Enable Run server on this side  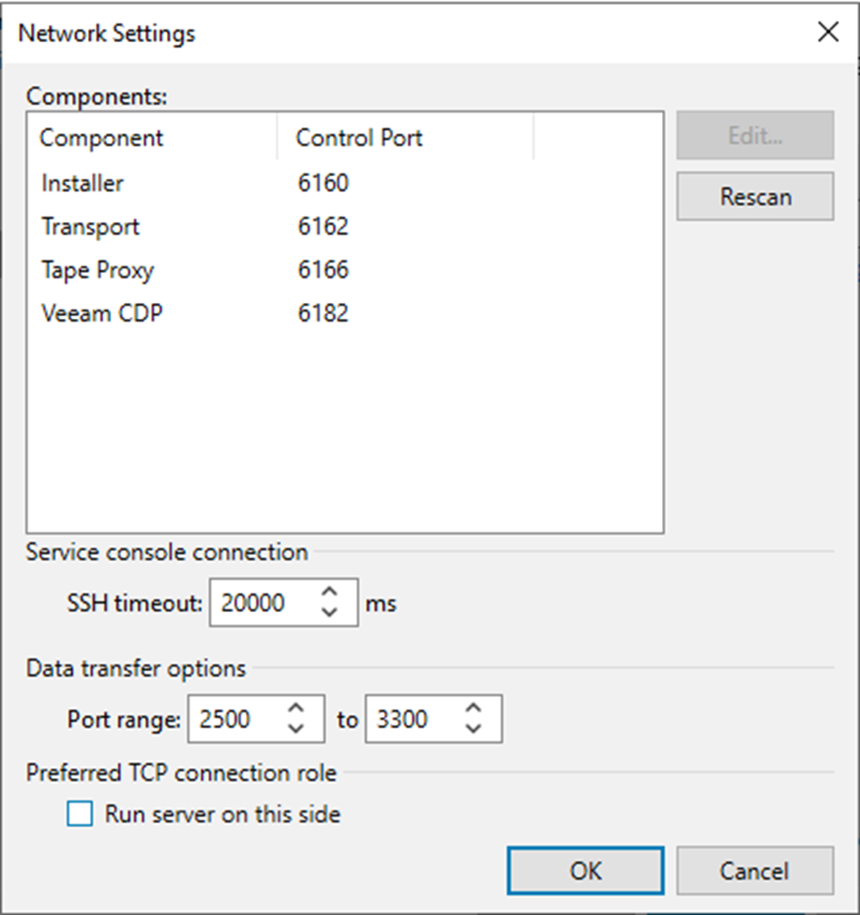pos(80,814)
